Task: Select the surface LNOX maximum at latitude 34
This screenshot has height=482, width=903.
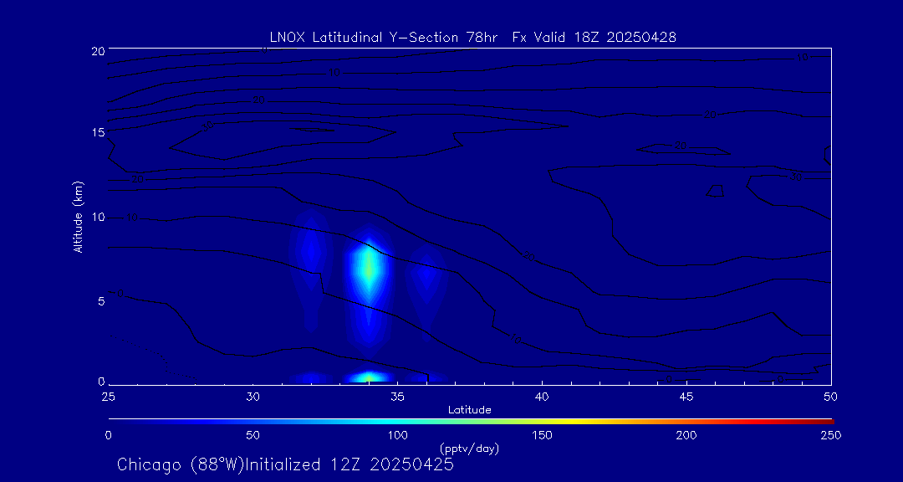Action: point(369,377)
